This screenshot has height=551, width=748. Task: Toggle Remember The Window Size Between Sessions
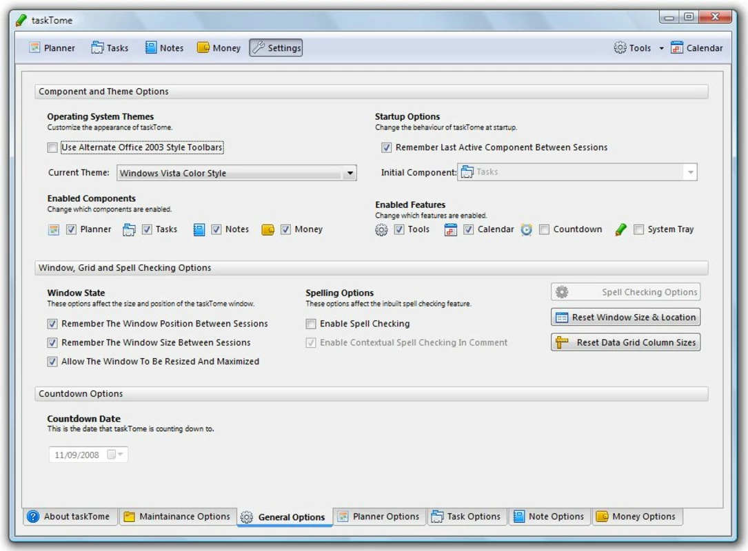click(52, 343)
